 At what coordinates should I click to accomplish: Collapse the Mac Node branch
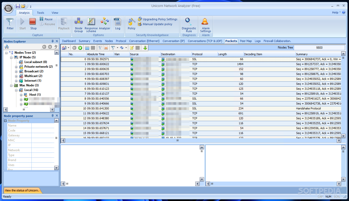pos(11,85)
